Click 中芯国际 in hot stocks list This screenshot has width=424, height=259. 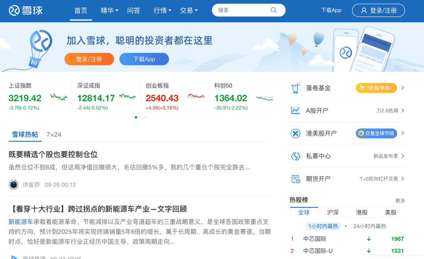pos(315,239)
